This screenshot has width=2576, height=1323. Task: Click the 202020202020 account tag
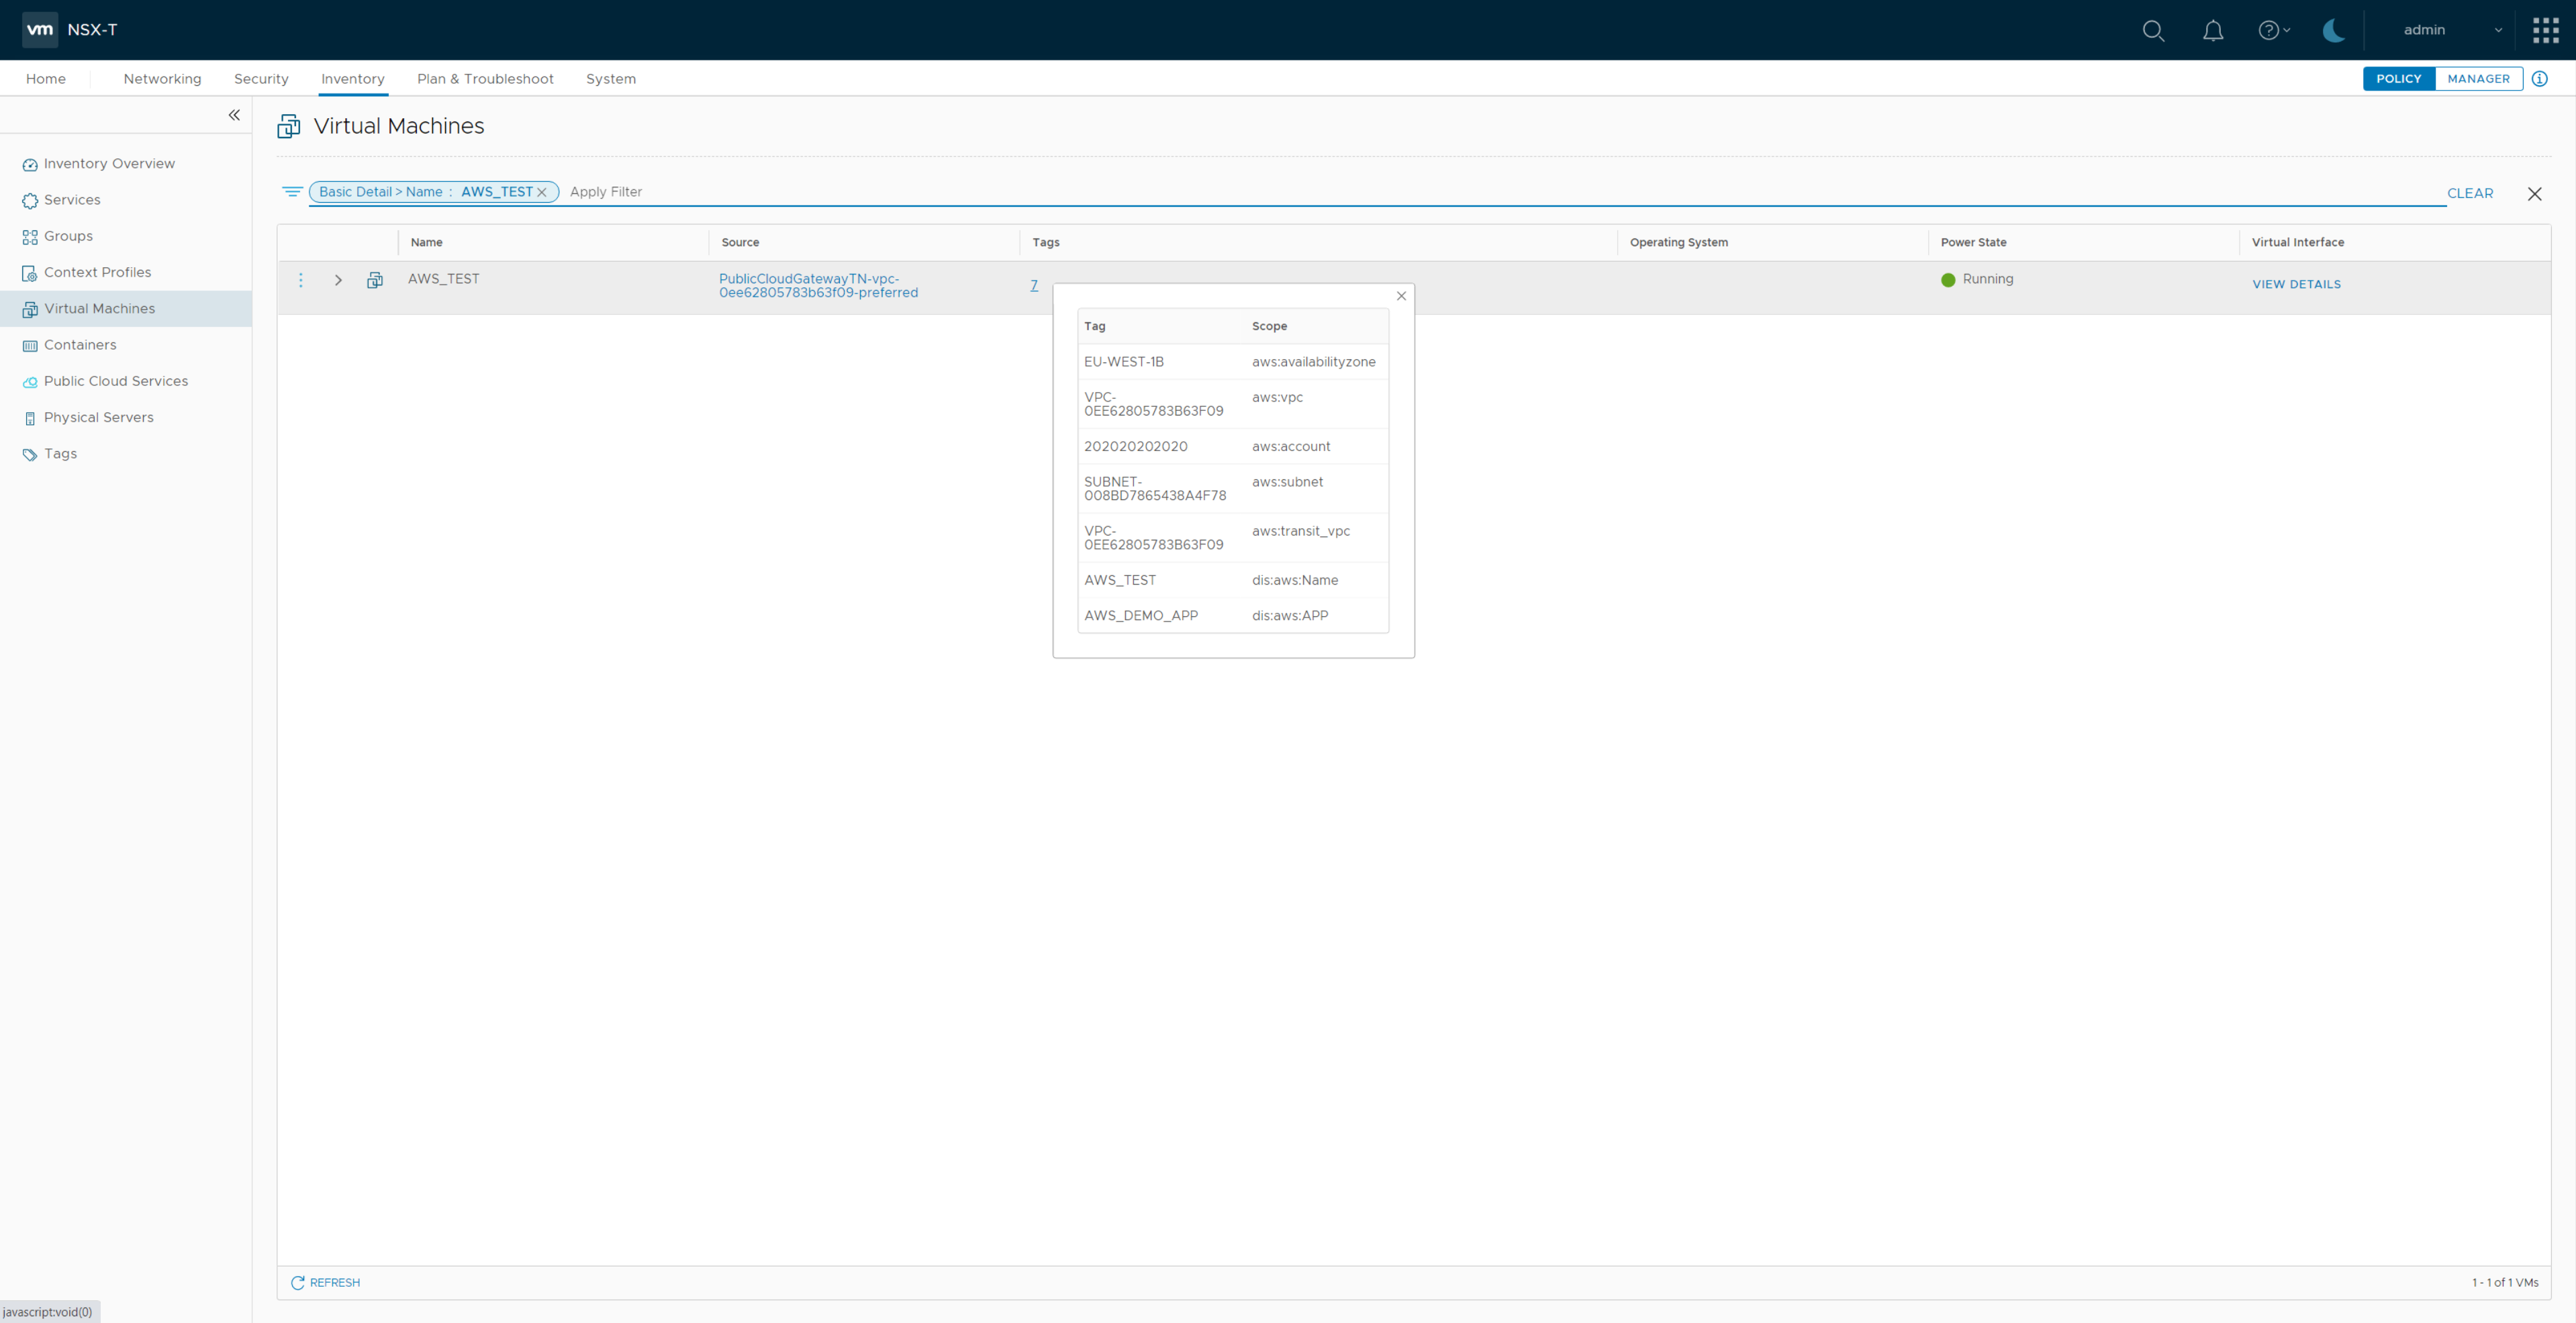(1135, 447)
